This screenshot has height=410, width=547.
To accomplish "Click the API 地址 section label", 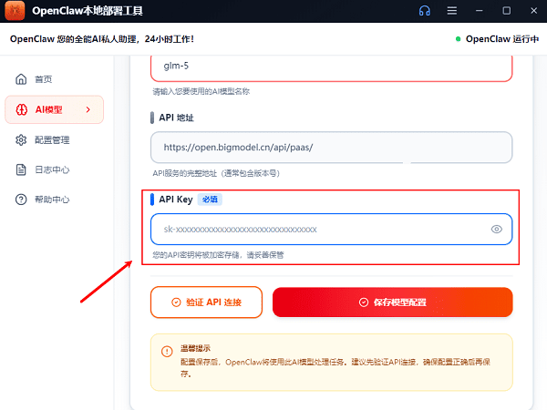I will coord(176,118).
